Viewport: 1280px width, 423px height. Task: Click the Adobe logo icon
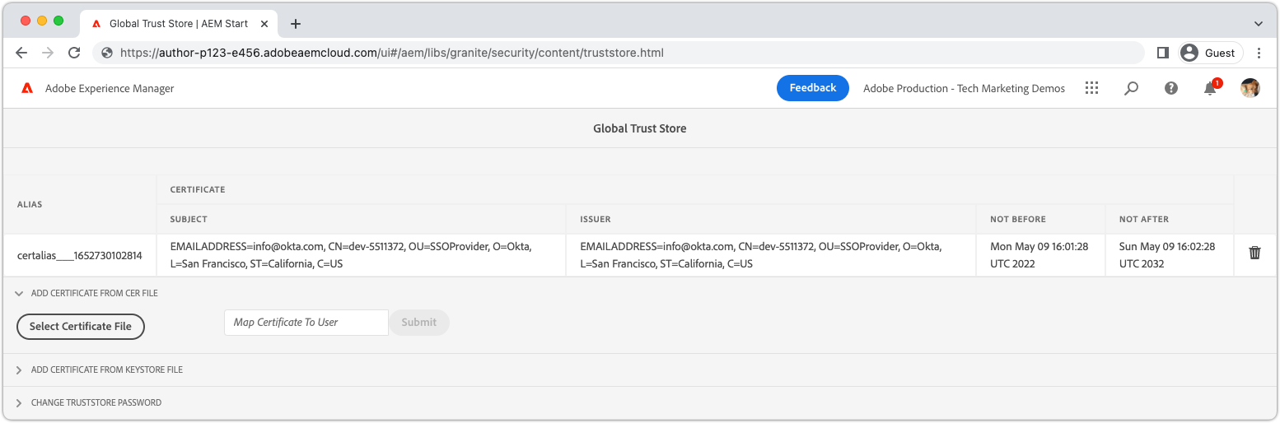27,88
